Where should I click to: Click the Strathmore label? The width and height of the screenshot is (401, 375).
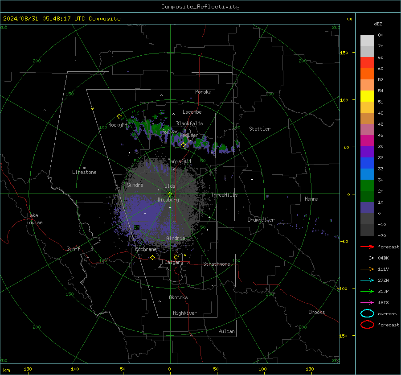(217, 264)
